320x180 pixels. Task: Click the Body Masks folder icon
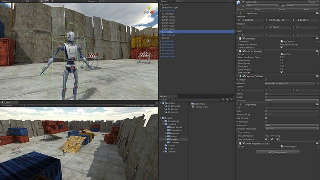pos(169,127)
